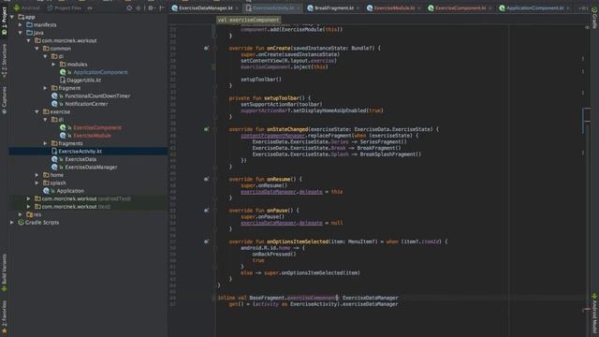Toggle the Build Variants side tool window

pyautogui.click(x=4, y=272)
